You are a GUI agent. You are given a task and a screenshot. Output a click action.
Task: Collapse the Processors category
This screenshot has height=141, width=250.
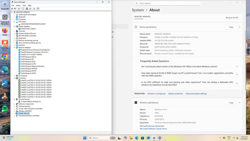click(x=14, y=78)
